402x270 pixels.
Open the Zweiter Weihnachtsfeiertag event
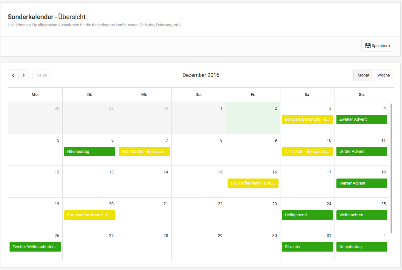click(x=35, y=247)
